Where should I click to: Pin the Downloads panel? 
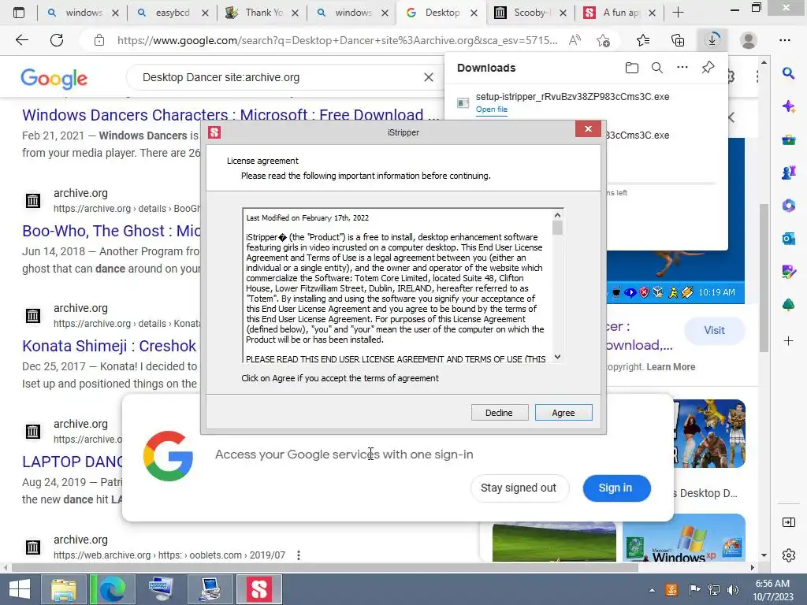[x=708, y=68]
